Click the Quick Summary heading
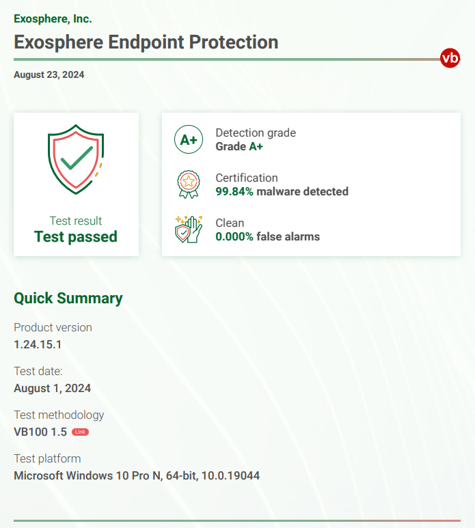This screenshot has width=475, height=528. pyautogui.click(x=68, y=298)
